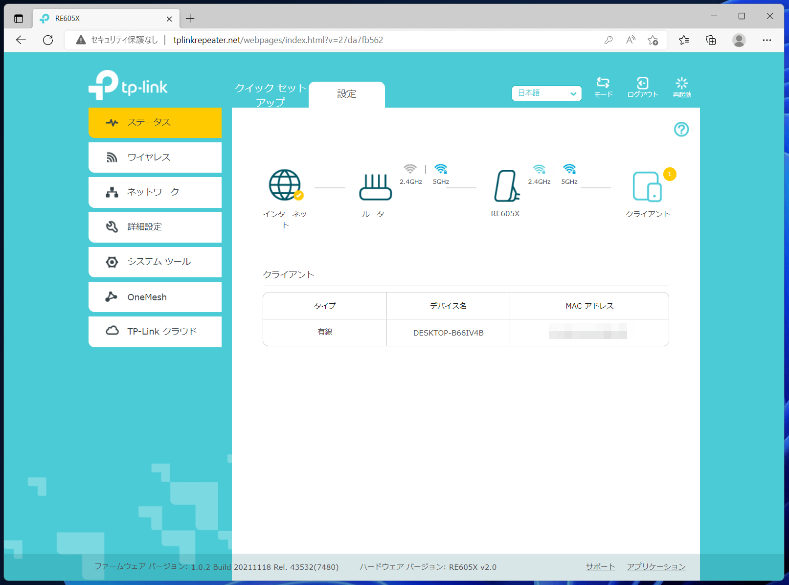Screen dimensions: 789x585
Task: Open the TP-Link クラウド sidebar menu
Action: 155,332
